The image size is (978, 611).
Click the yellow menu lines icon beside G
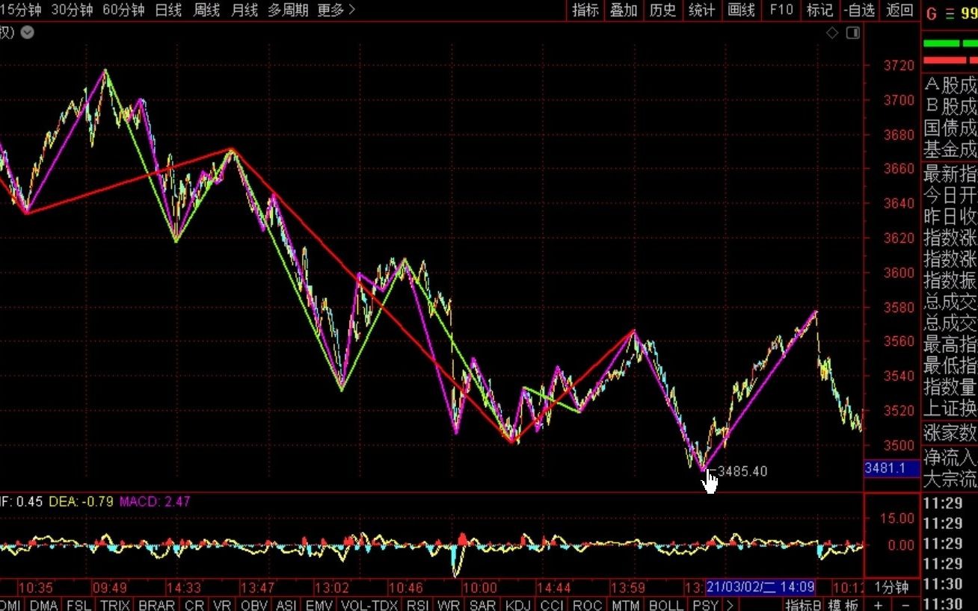pos(950,13)
